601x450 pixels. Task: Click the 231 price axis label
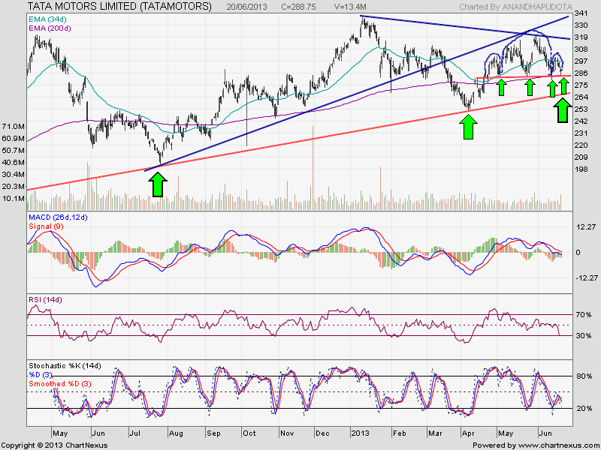pos(581,133)
